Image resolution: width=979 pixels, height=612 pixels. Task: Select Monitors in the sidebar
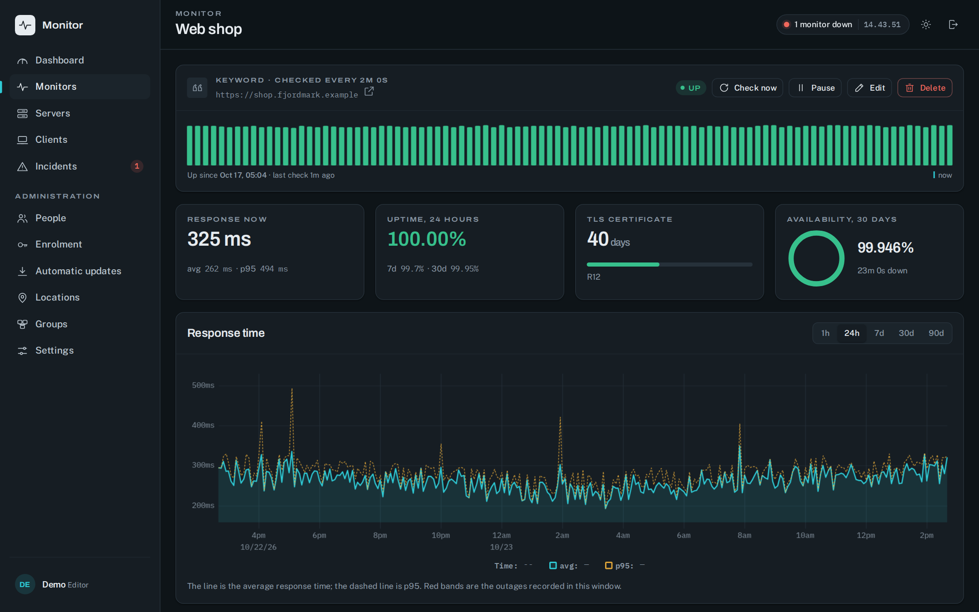pyautogui.click(x=80, y=87)
